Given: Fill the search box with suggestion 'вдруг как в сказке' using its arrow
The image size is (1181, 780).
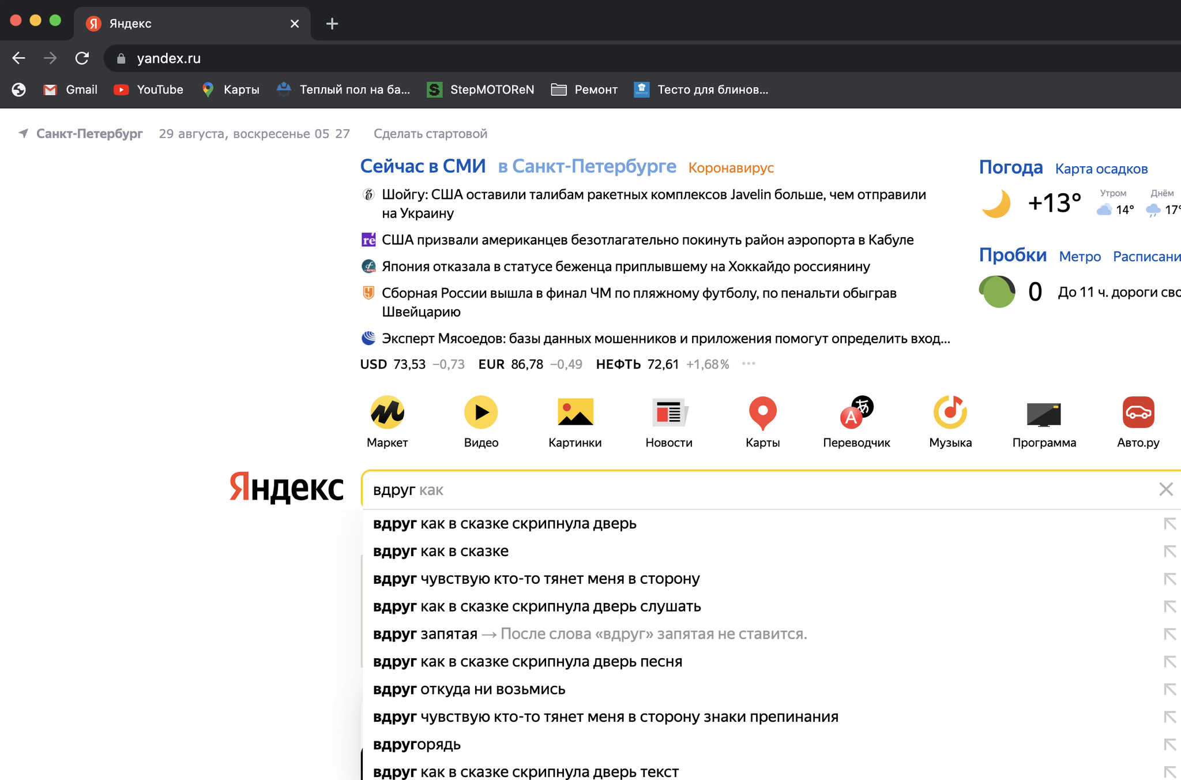Looking at the screenshot, I should 1169,552.
